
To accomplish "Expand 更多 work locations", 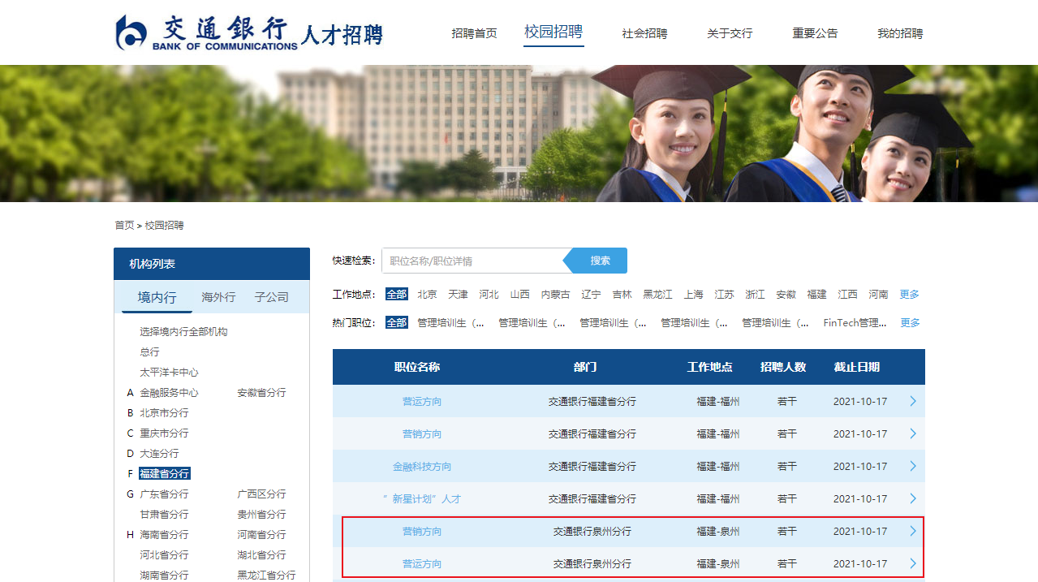I will (910, 294).
